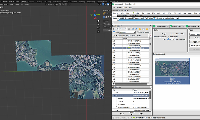Click the Select Box active tool icon
The width and height of the screenshot is (200, 120).
click(105, 14)
